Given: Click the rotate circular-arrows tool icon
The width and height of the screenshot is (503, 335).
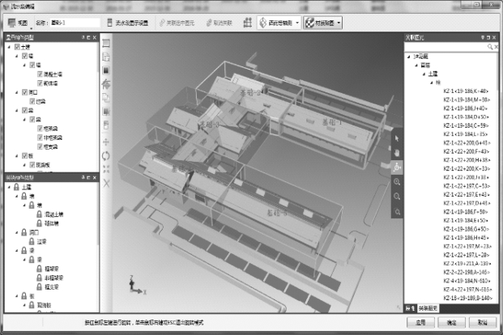Looking at the screenshot, I should click(106, 156).
